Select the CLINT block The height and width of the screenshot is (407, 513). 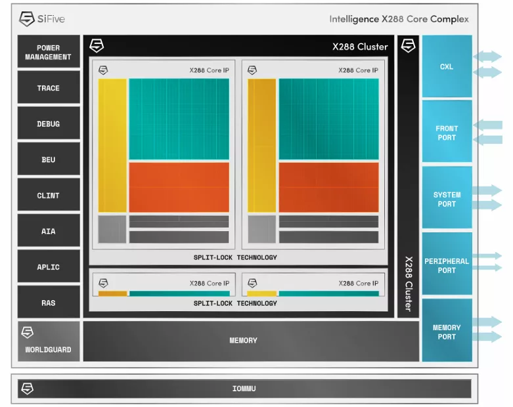tap(49, 195)
